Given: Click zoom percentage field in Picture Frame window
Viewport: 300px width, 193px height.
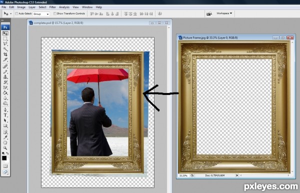Looking at the screenshot, I should coord(183,175).
